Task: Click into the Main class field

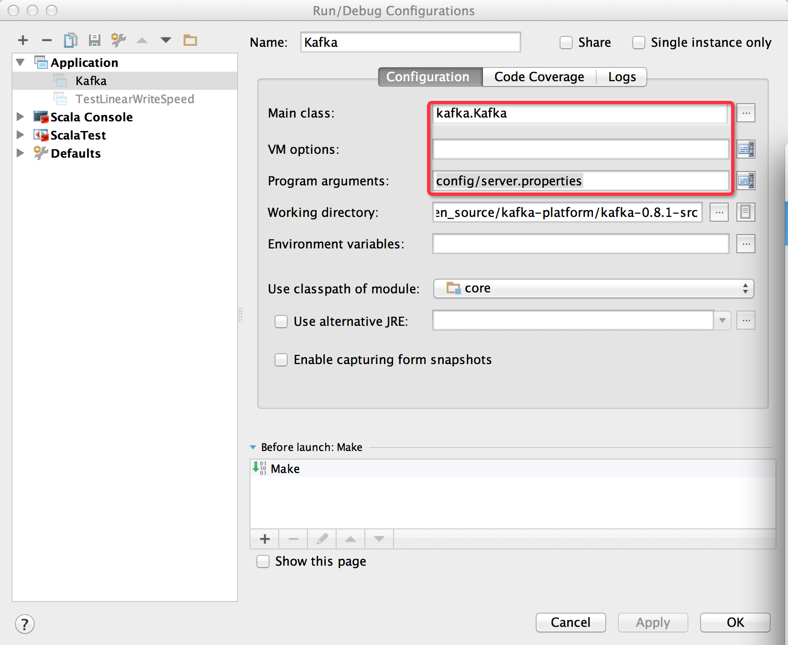Action: [x=580, y=113]
